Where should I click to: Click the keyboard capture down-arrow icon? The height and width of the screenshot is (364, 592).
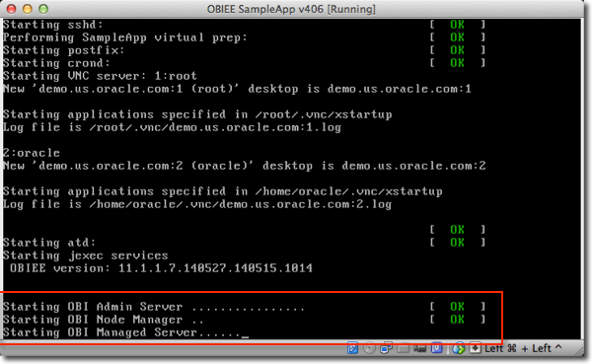pos(476,348)
